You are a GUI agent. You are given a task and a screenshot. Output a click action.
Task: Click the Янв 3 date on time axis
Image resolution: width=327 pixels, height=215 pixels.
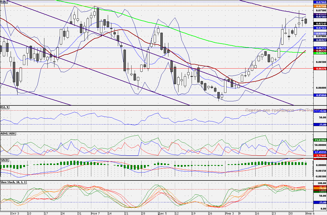click(229, 213)
